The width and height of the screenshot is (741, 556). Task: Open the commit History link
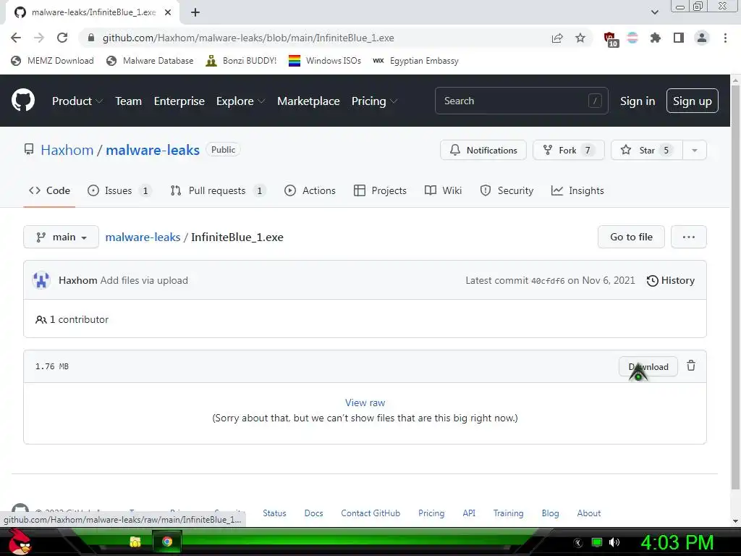click(670, 280)
